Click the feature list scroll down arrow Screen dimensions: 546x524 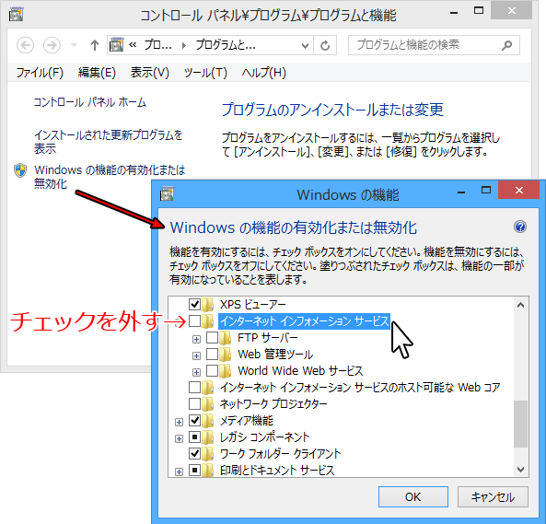pos(520,469)
